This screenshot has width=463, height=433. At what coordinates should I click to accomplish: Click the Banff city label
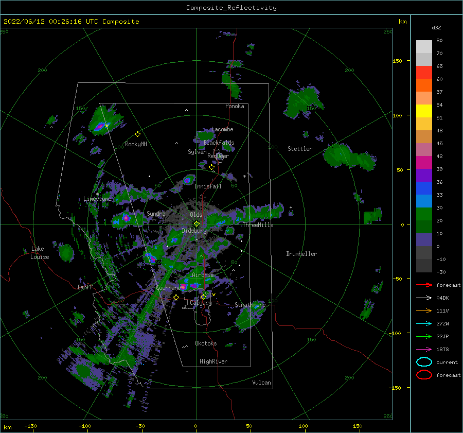[85, 287]
